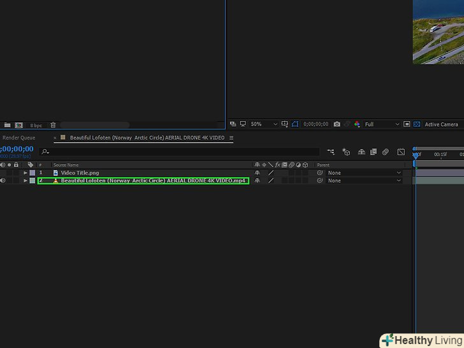Click label color swatch of mp4 layer
This screenshot has width=464, height=348.
coord(33,180)
